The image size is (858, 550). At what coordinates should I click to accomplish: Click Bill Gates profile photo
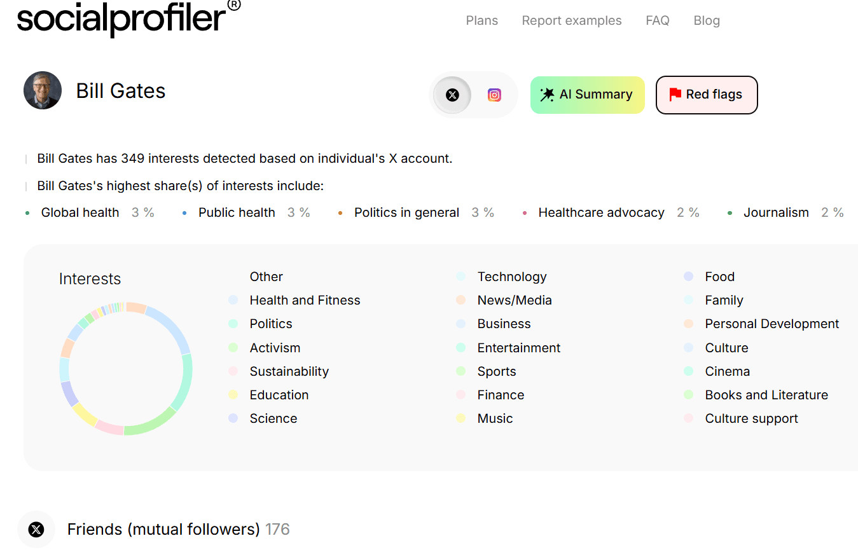point(42,90)
